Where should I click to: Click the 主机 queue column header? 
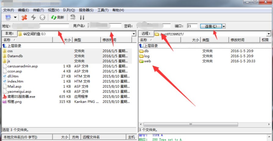131,137
